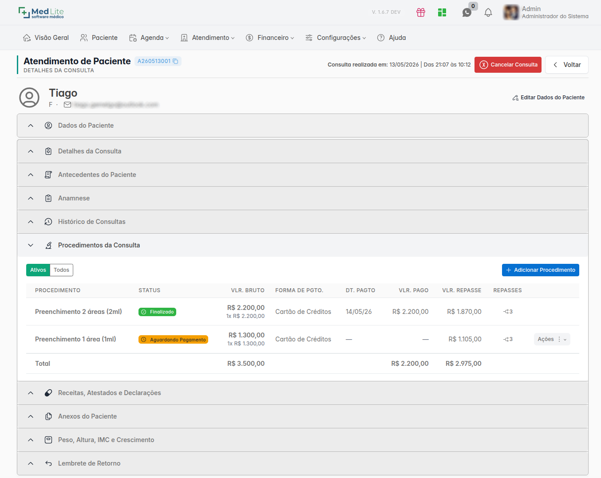Screen dimensions: 601x478
Task: Open the gift icon in header
Action: pos(421,12)
